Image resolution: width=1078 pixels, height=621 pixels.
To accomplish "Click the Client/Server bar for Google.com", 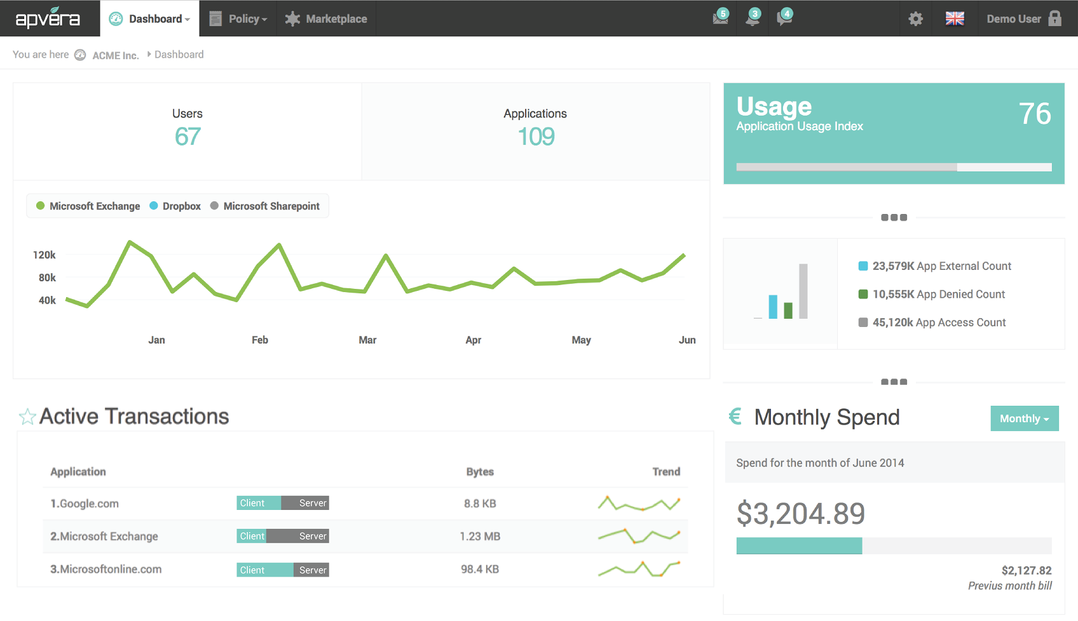I will (x=283, y=503).
